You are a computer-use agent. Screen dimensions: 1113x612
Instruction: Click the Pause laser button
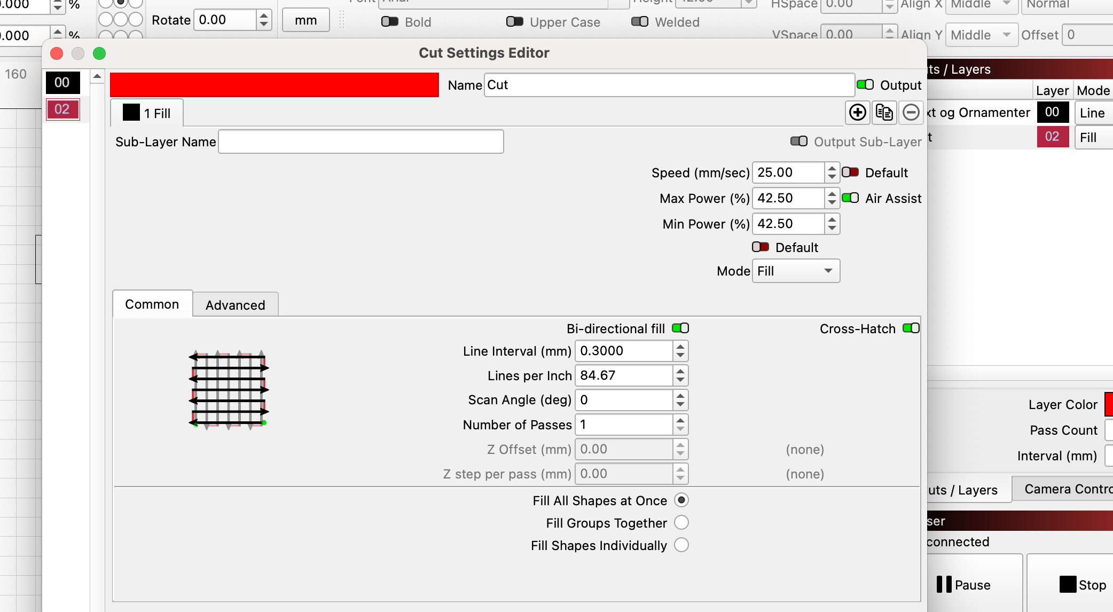point(964,585)
